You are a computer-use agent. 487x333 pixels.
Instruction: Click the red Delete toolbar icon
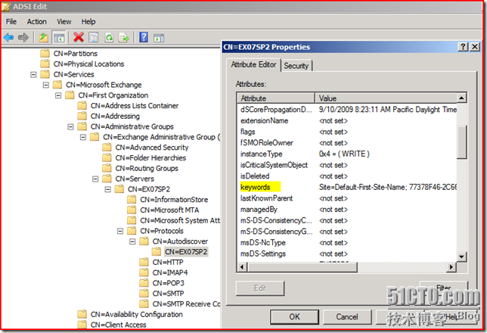79,37
